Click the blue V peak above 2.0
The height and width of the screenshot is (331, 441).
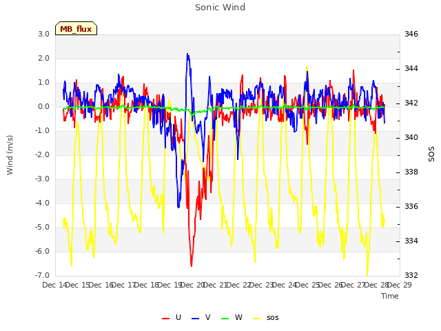(187, 54)
